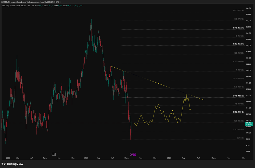Click the 168,00 price axis label
Viewport: 255px width, 168px height.
[x=248, y=27]
